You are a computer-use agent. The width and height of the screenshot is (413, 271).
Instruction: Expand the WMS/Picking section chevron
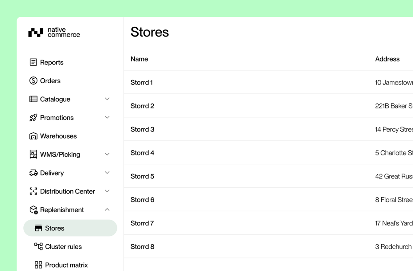(x=107, y=154)
